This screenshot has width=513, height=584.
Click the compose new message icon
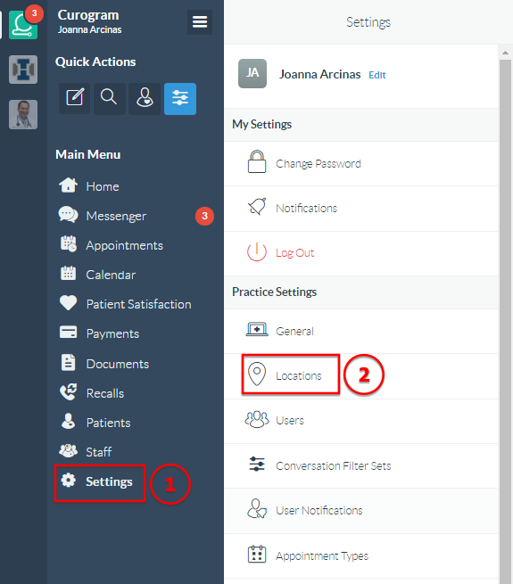tap(75, 99)
